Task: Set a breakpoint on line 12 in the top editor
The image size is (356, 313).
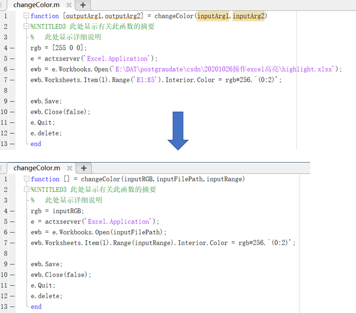Action: click(x=12, y=133)
